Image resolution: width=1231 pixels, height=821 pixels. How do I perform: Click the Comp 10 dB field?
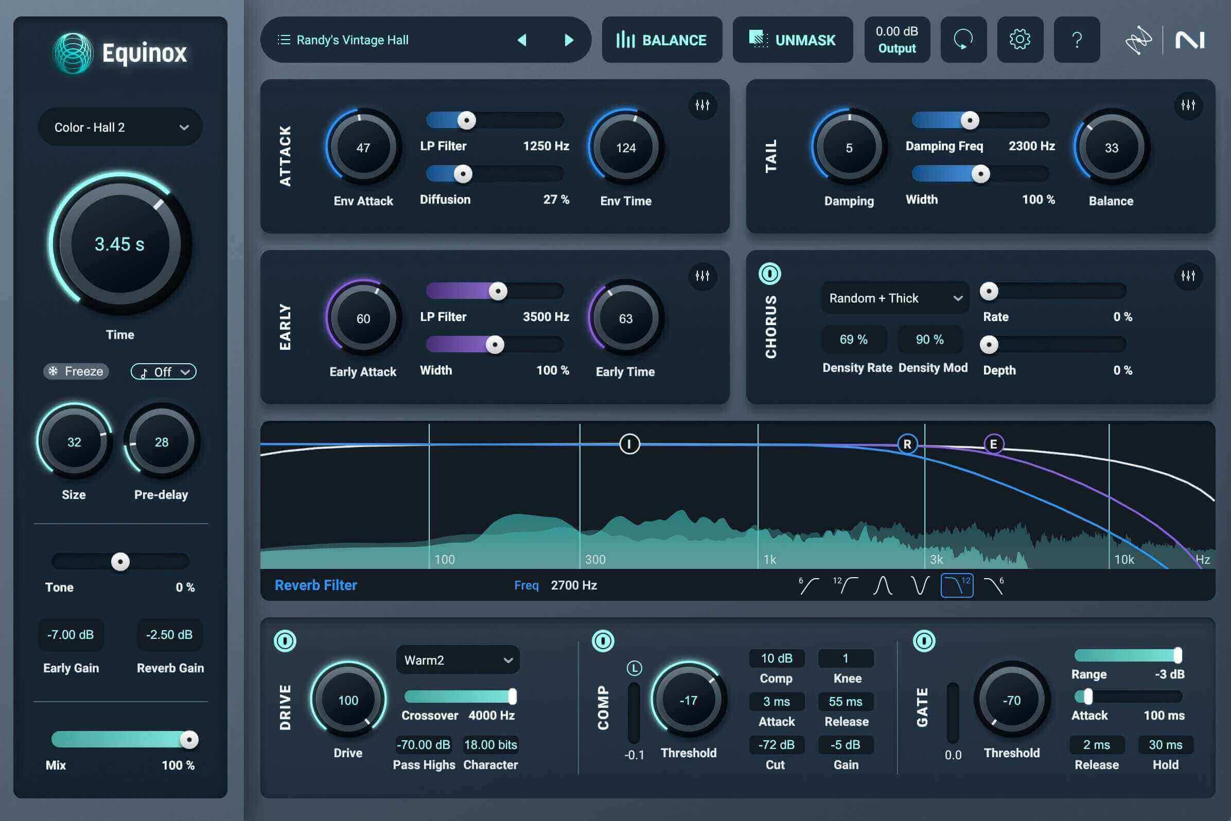[777, 658]
